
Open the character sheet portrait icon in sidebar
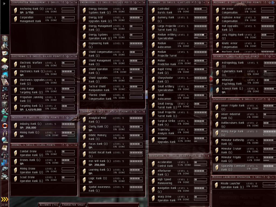pyautogui.click(x=5, y=38)
